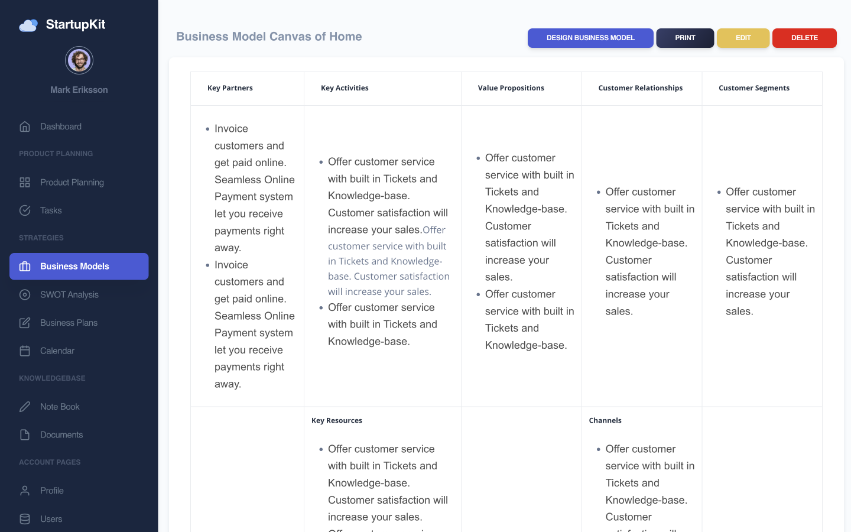Open the SWOT Analysis page

pos(69,295)
